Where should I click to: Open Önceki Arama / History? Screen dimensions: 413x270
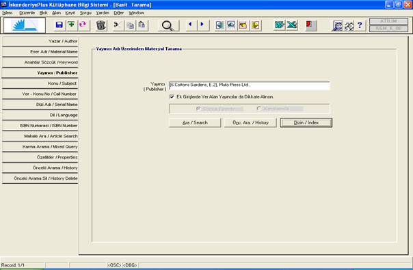pyautogui.click(x=40, y=167)
